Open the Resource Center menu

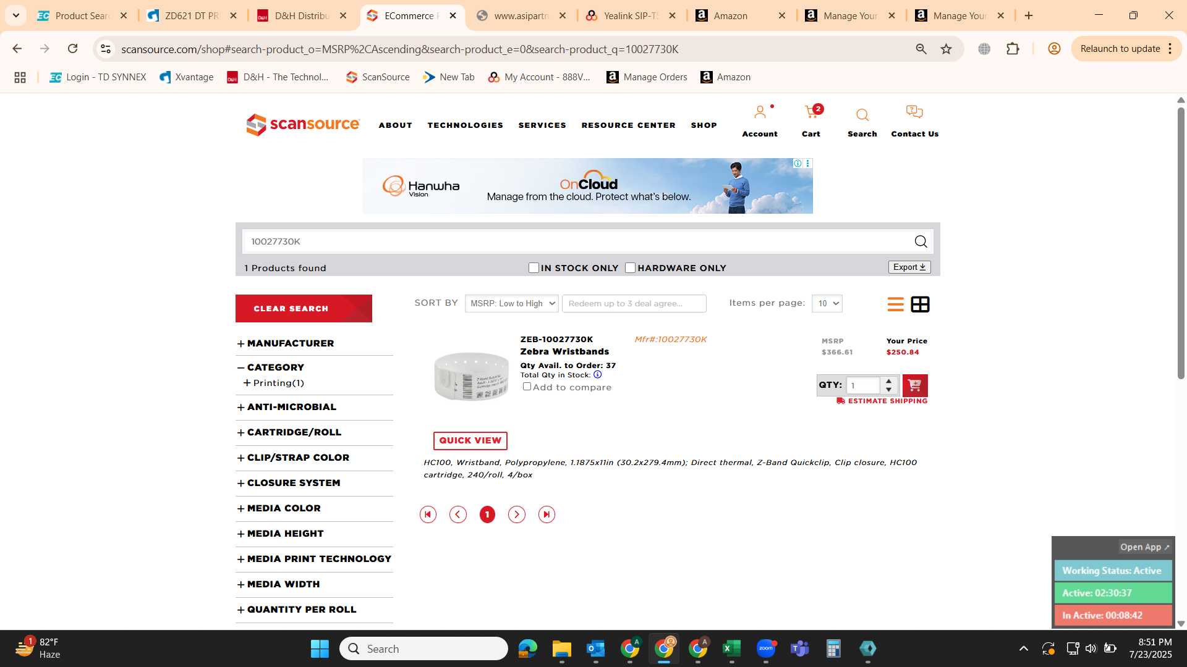click(629, 125)
